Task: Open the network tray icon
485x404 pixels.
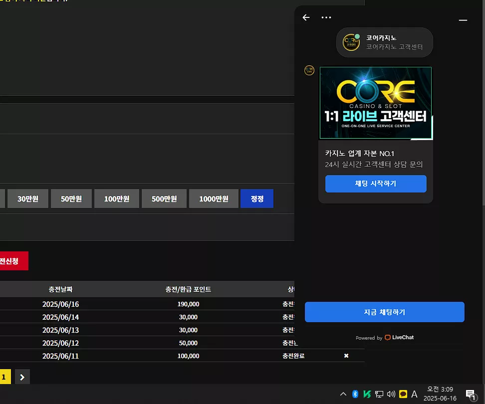Action: [379, 394]
